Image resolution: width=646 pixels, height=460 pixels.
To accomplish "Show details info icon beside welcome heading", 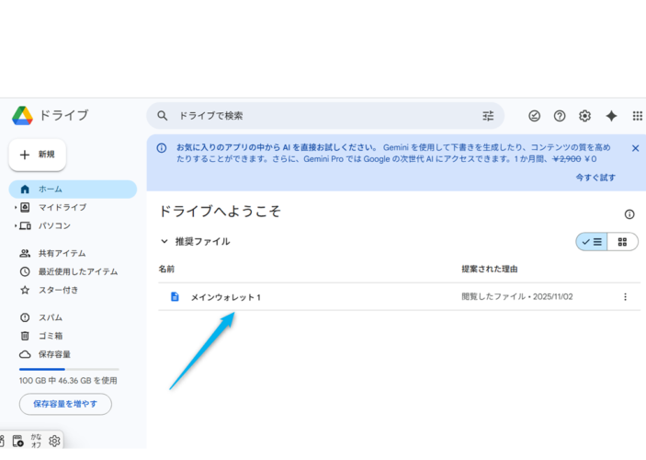I will coord(629,214).
